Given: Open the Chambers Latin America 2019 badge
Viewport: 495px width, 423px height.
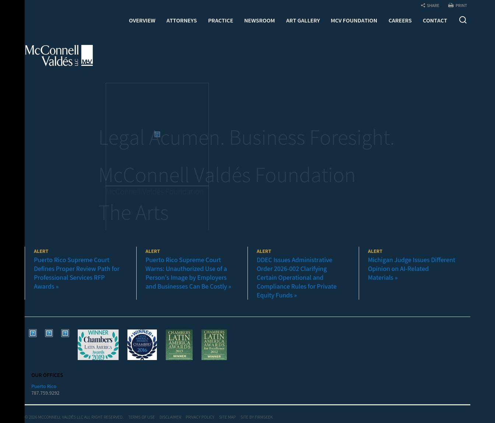Looking at the screenshot, I should pyautogui.click(x=98, y=345).
